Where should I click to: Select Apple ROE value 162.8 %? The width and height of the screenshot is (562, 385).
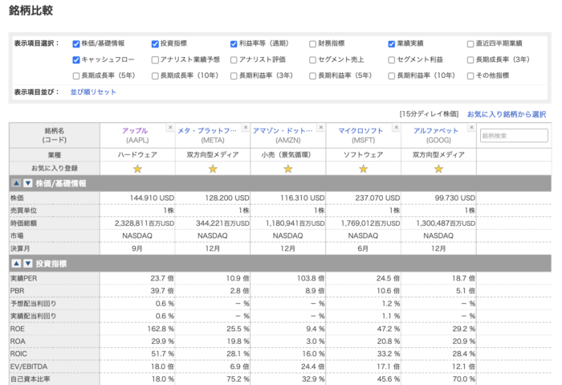161,329
